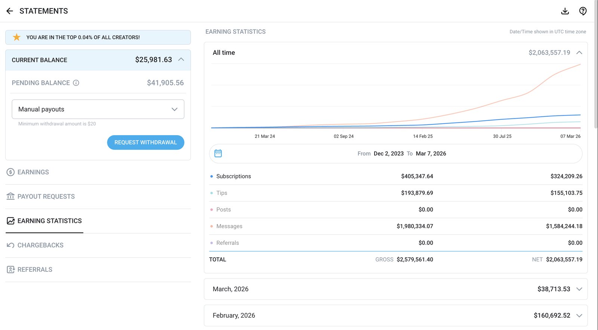The width and height of the screenshot is (598, 330).
Task: Click the March, 2026 label
Action: click(231, 289)
